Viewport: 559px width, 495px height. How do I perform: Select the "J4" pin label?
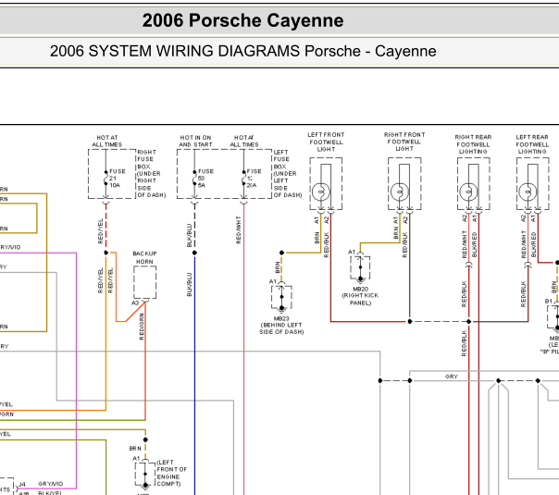[x=22, y=484]
